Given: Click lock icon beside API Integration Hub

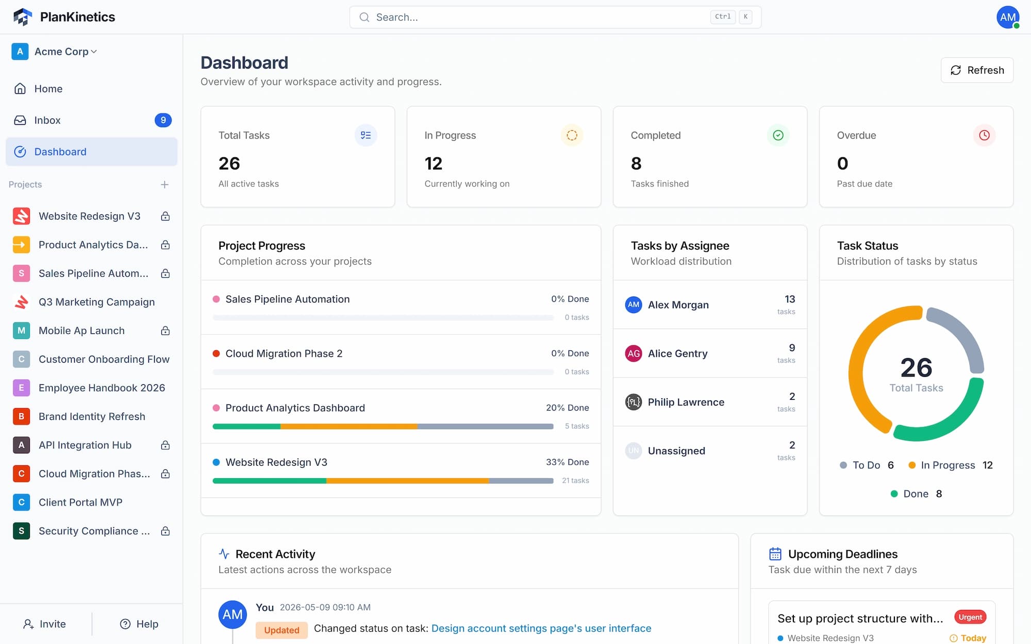Looking at the screenshot, I should pyautogui.click(x=165, y=445).
